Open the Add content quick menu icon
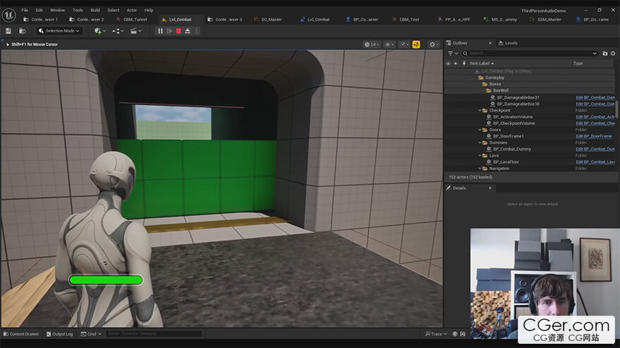Viewport: 620px width, 348px height. (99, 31)
